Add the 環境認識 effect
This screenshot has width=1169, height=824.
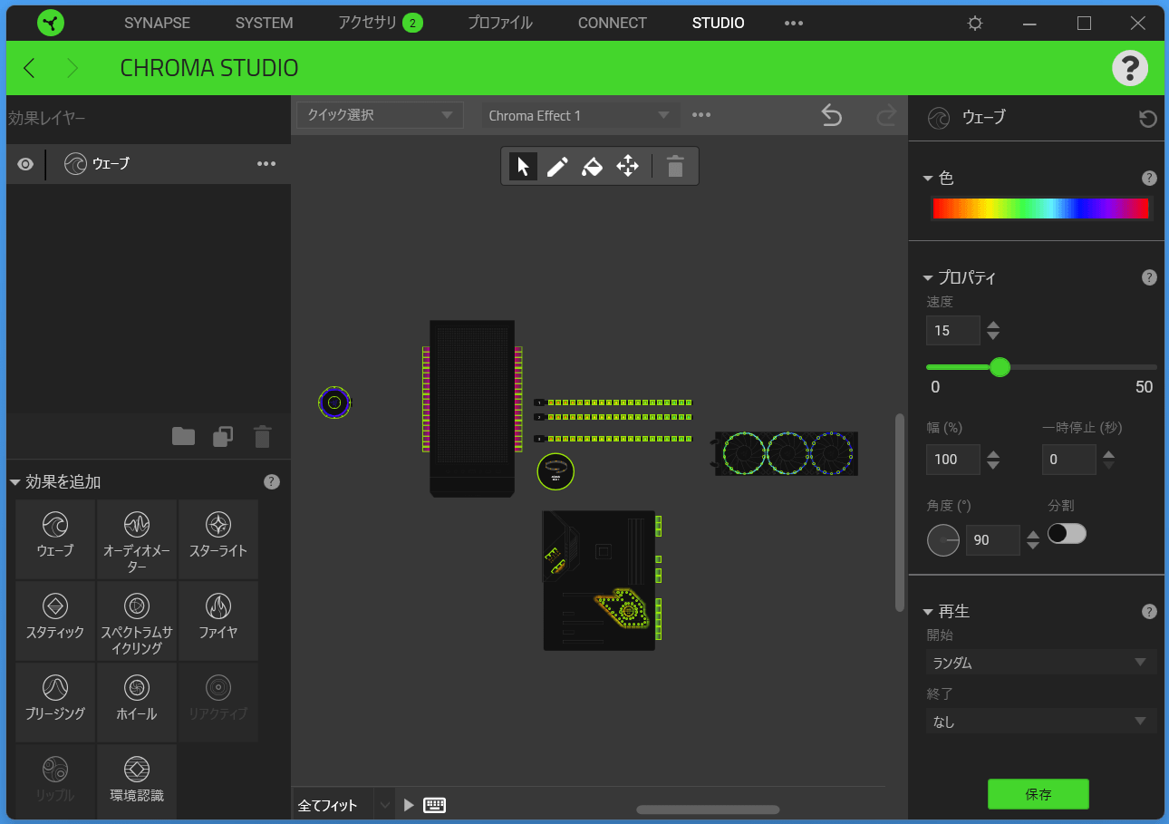[x=137, y=781]
